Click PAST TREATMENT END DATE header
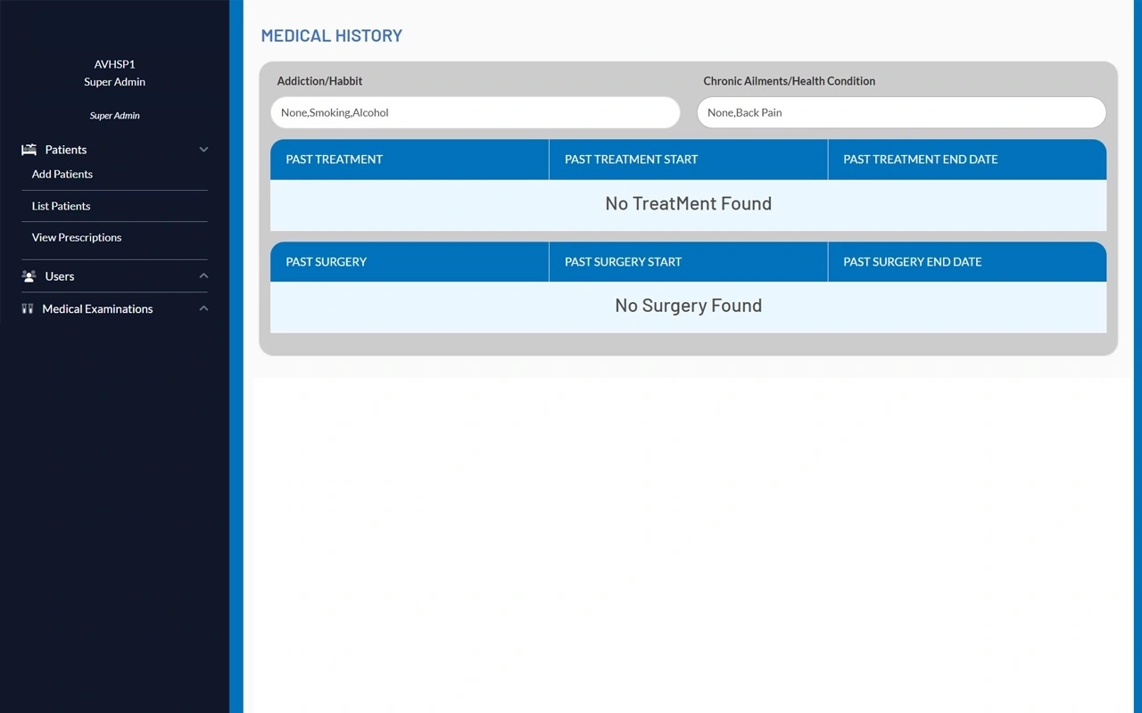1142x713 pixels. pyautogui.click(x=920, y=160)
